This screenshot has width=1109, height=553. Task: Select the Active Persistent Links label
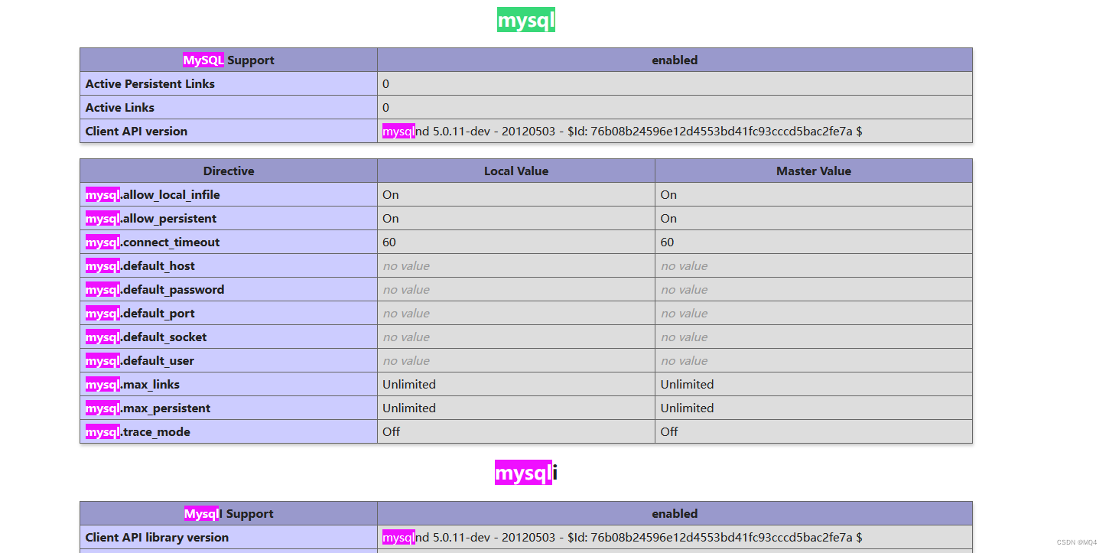point(150,83)
